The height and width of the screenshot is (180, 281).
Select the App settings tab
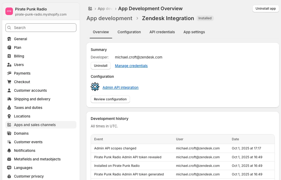coord(194,32)
